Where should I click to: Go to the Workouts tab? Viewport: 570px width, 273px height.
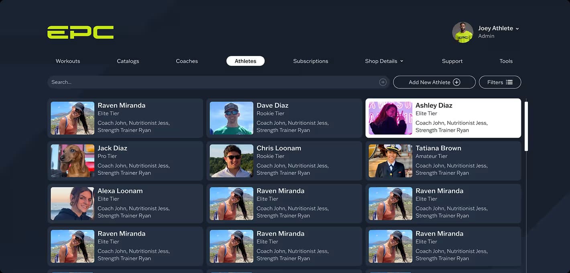pyautogui.click(x=68, y=61)
